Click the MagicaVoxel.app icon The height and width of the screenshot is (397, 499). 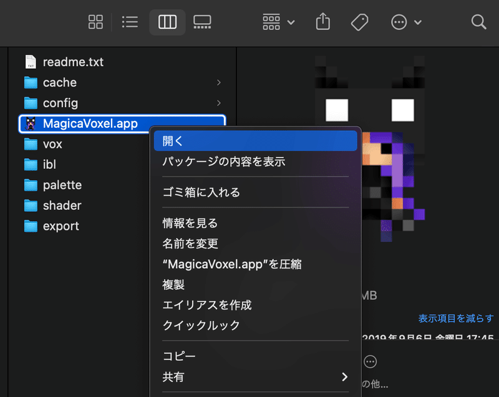pos(31,123)
